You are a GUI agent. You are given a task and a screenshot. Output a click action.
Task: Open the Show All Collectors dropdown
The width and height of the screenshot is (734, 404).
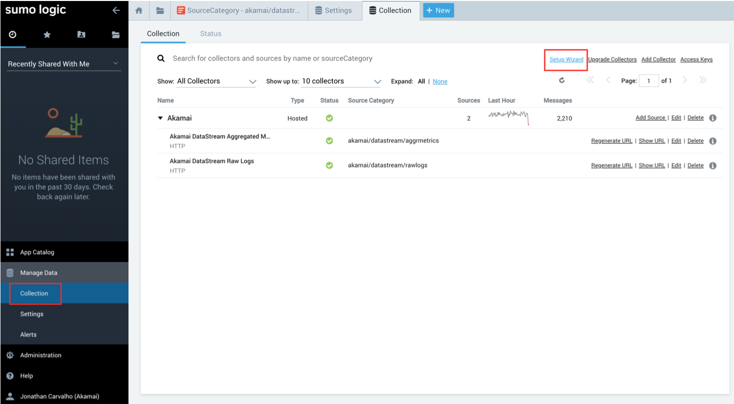[216, 81]
